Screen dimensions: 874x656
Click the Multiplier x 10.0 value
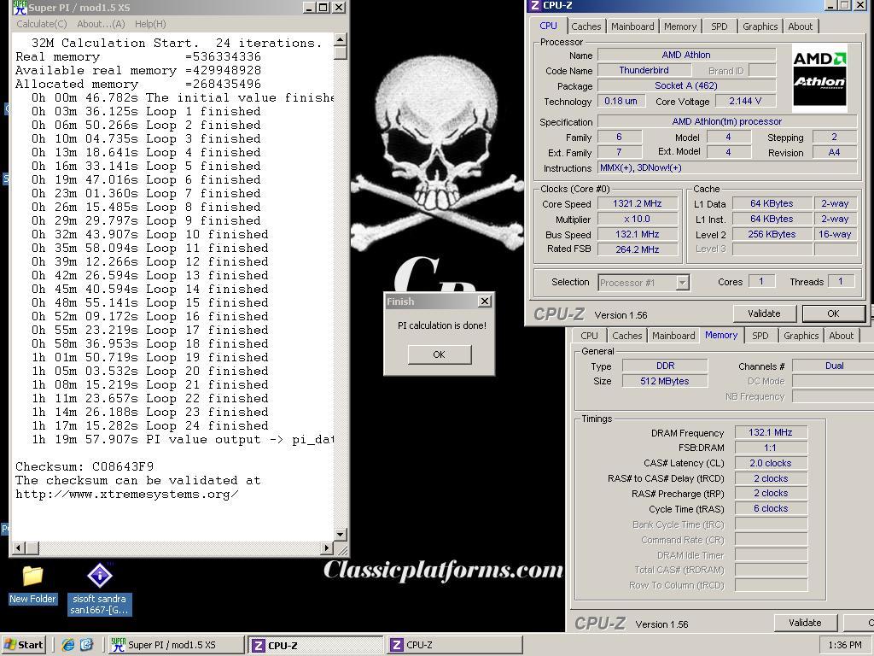click(637, 220)
